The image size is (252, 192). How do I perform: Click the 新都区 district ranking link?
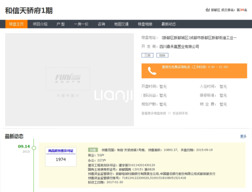point(216,10)
